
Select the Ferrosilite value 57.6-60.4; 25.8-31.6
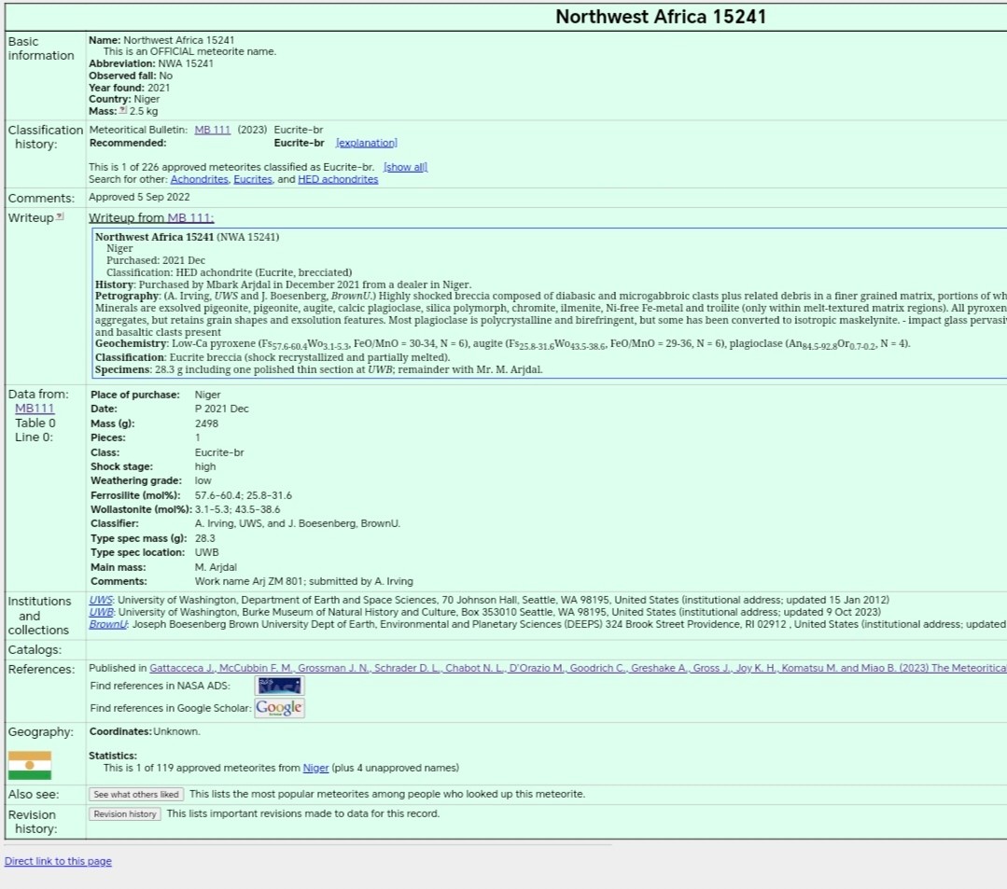pos(244,495)
